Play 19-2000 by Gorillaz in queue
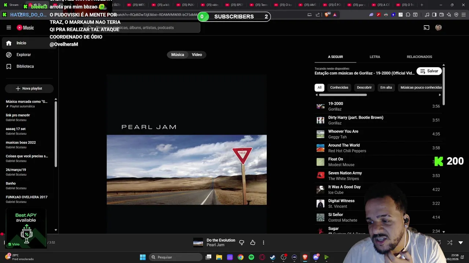469x263 pixels. 378,106
